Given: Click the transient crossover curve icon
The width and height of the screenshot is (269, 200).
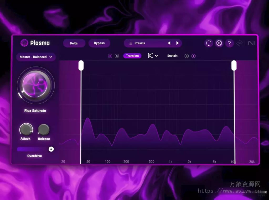Looking at the screenshot, I should coord(150,56).
